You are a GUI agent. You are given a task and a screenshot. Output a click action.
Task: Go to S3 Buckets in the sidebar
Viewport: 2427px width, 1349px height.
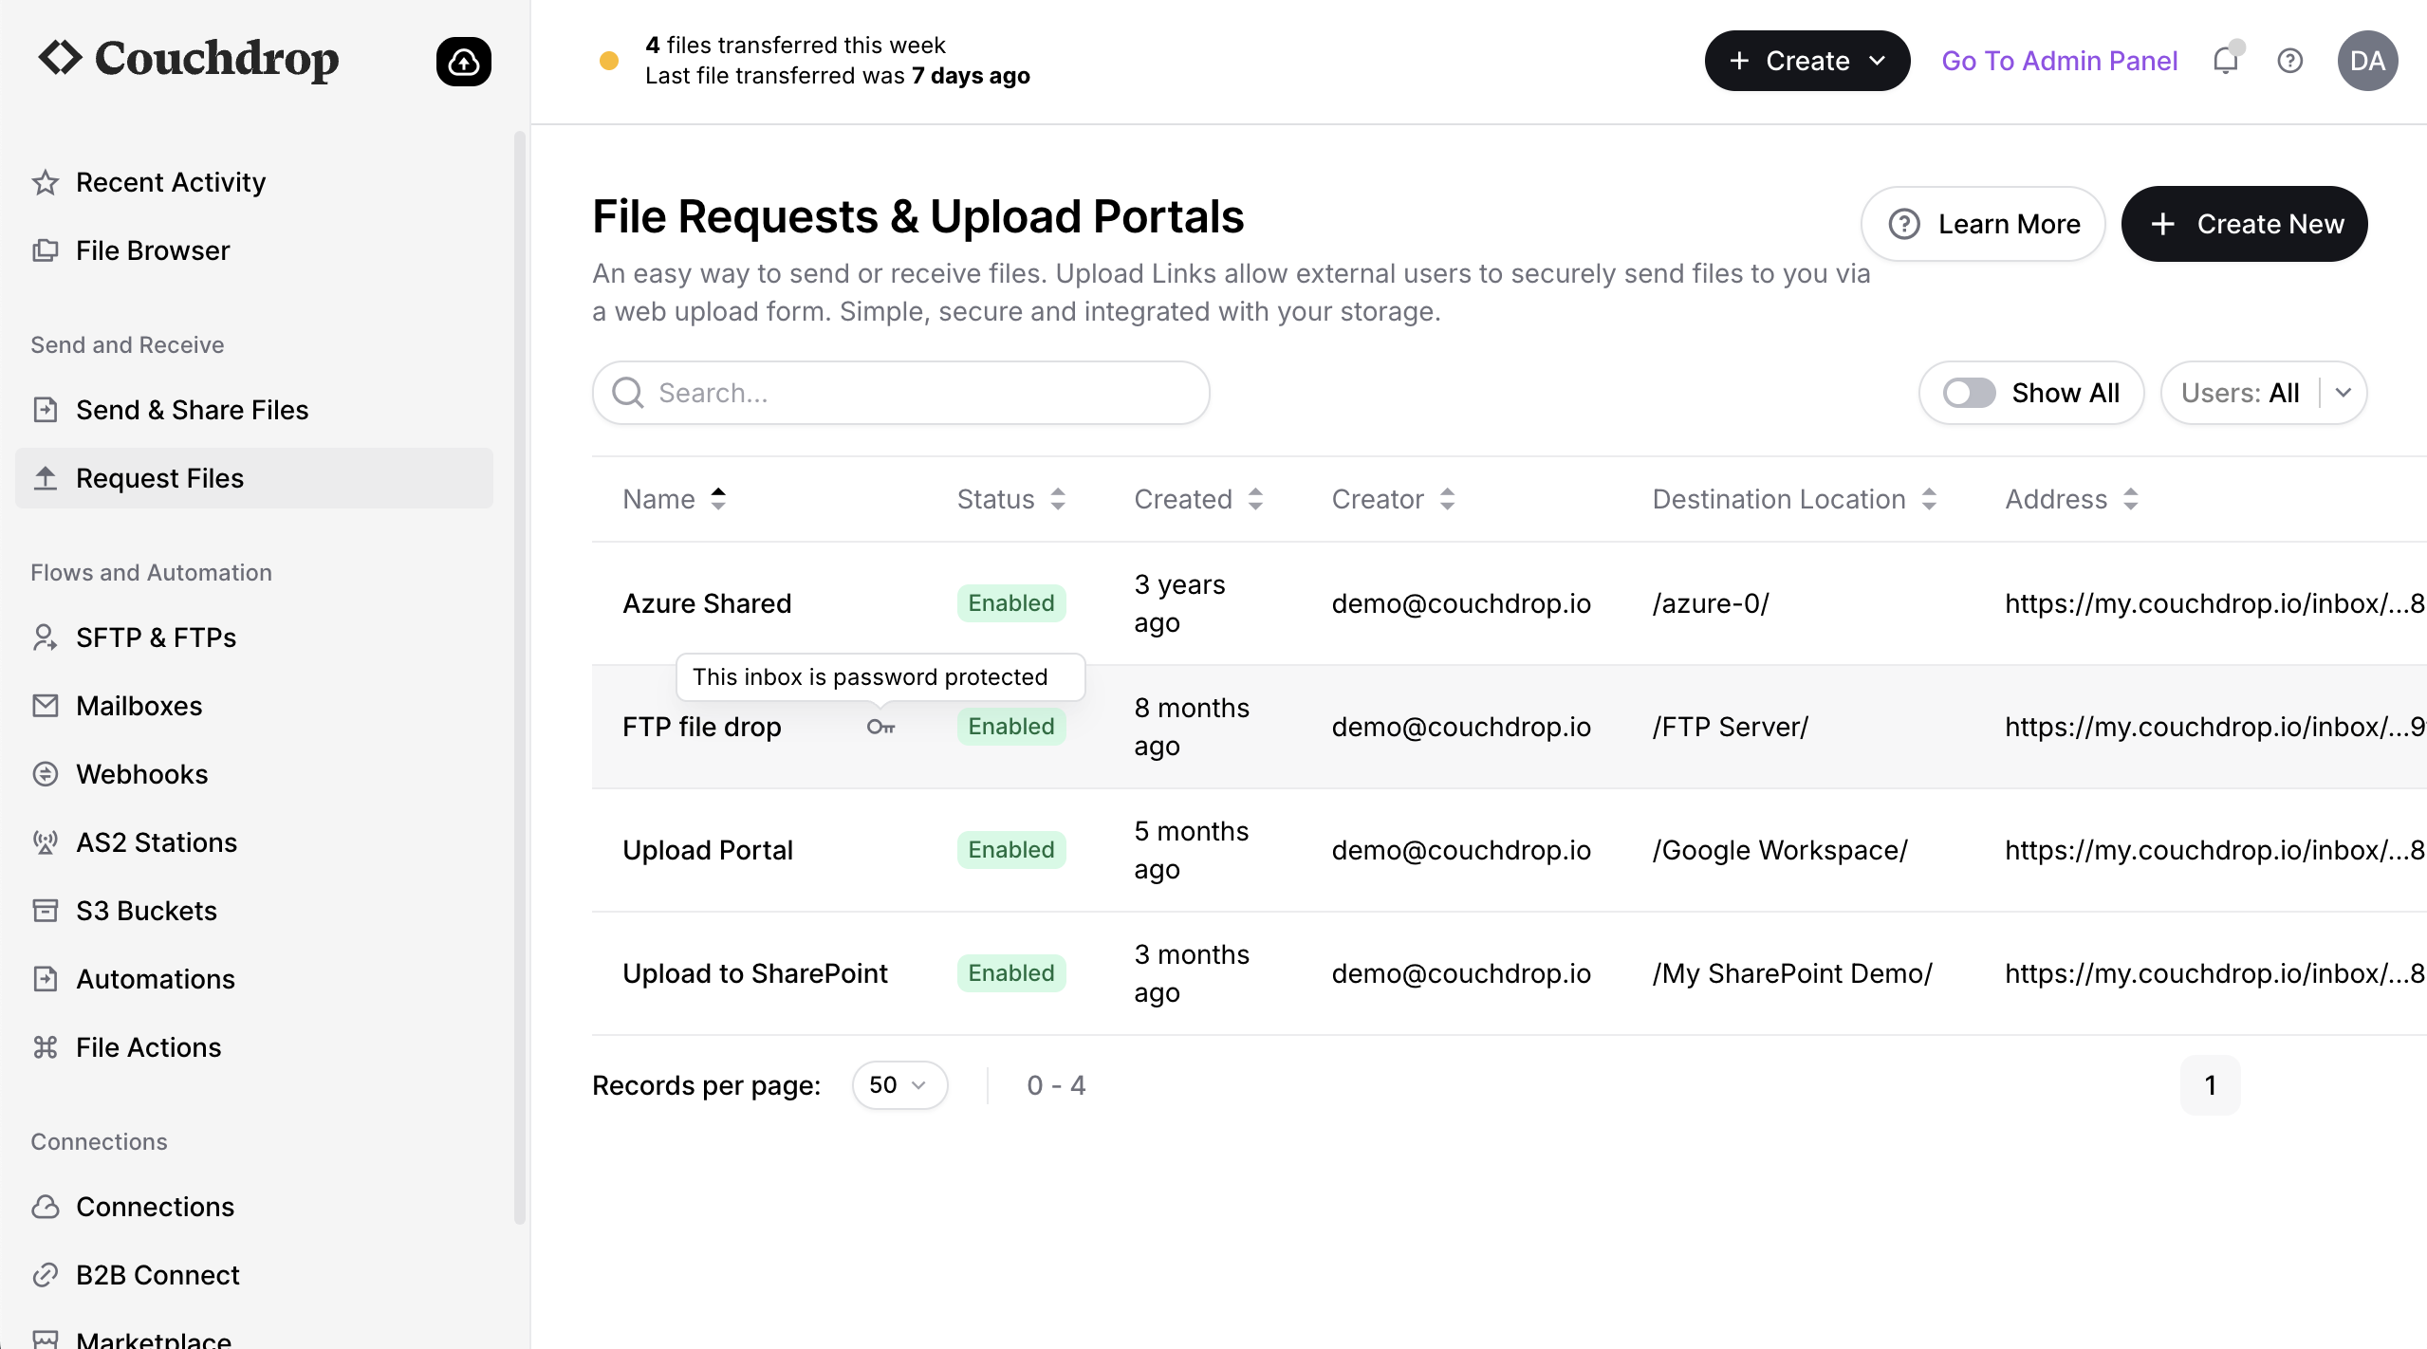point(146,911)
